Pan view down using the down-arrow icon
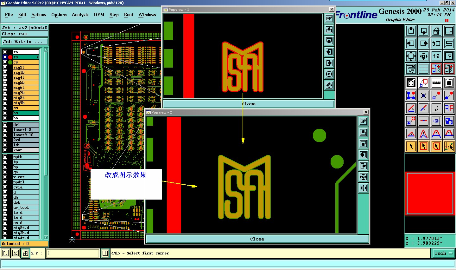The height and width of the screenshot is (270, 456). tap(424, 30)
